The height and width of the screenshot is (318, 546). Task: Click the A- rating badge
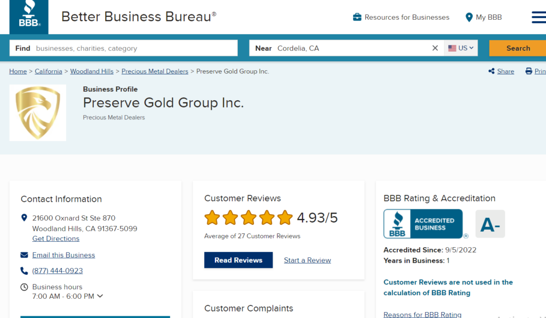(x=490, y=224)
